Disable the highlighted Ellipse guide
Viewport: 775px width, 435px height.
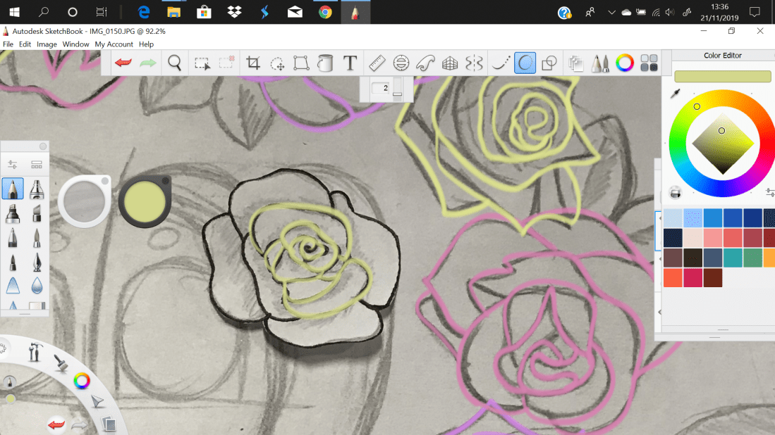point(525,63)
